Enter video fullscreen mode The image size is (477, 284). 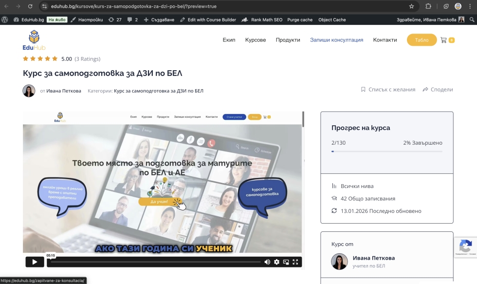pos(295,262)
